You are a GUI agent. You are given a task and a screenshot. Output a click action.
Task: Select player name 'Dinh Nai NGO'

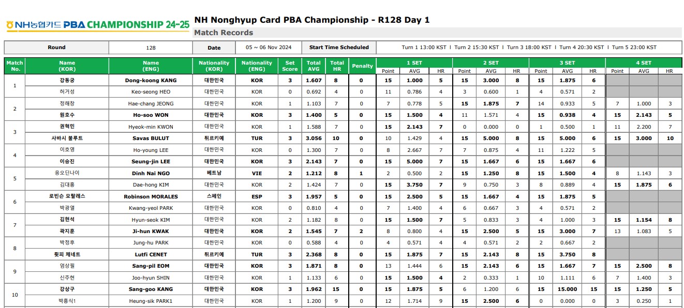(x=151, y=173)
